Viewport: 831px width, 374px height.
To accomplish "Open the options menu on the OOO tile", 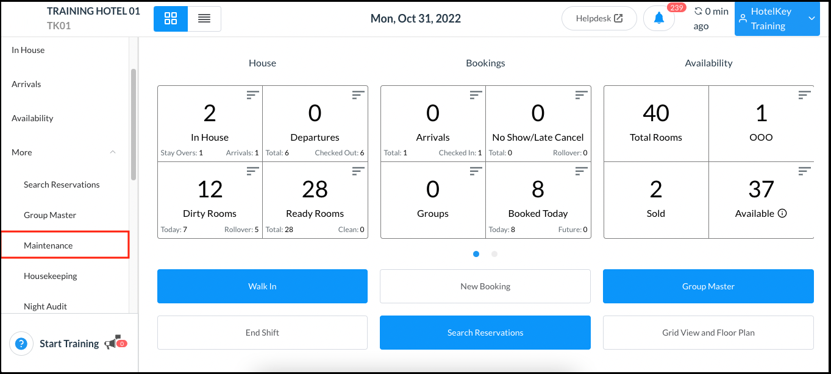I will click(x=804, y=94).
